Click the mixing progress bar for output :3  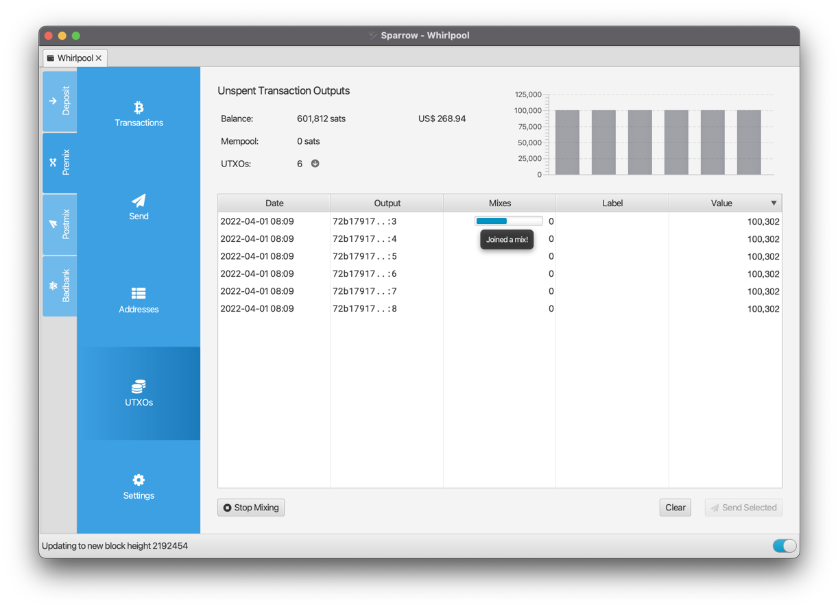click(x=508, y=221)
